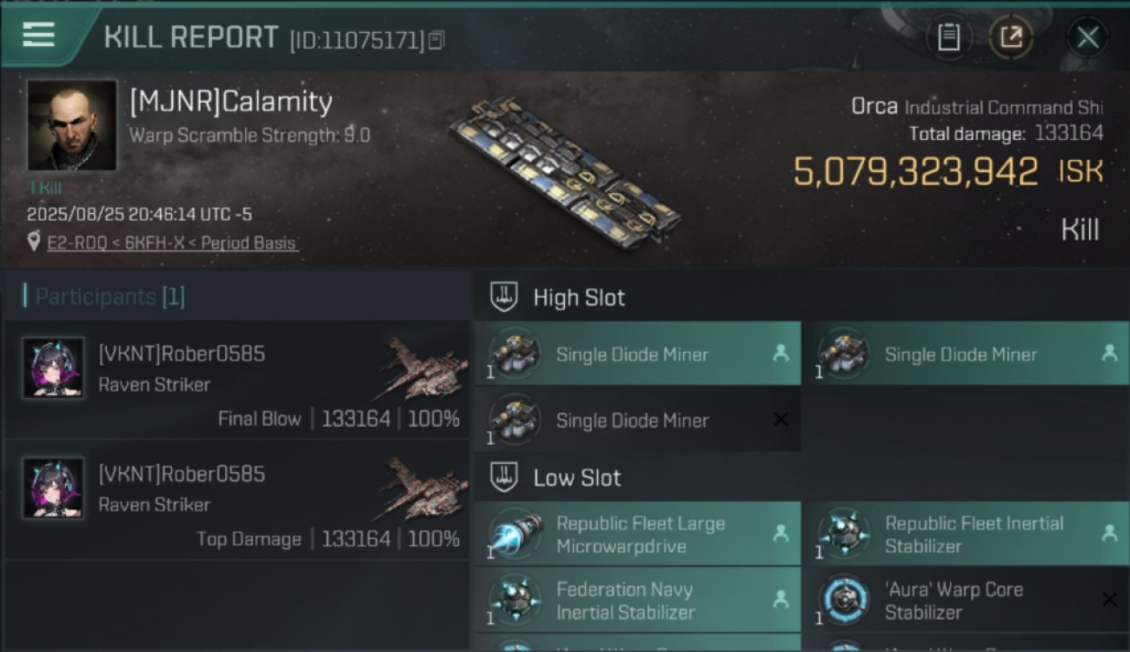Click the High Slot shield icon
Viewport: 1130px width, 652px height.
pos(505,297)
